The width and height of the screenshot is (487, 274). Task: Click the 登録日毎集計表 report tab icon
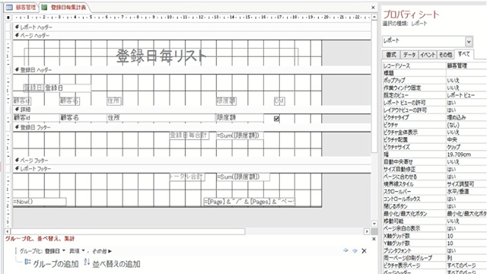[44, 7]
